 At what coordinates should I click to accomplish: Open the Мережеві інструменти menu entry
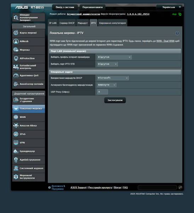pyautogui.click(x=29, y=177)
